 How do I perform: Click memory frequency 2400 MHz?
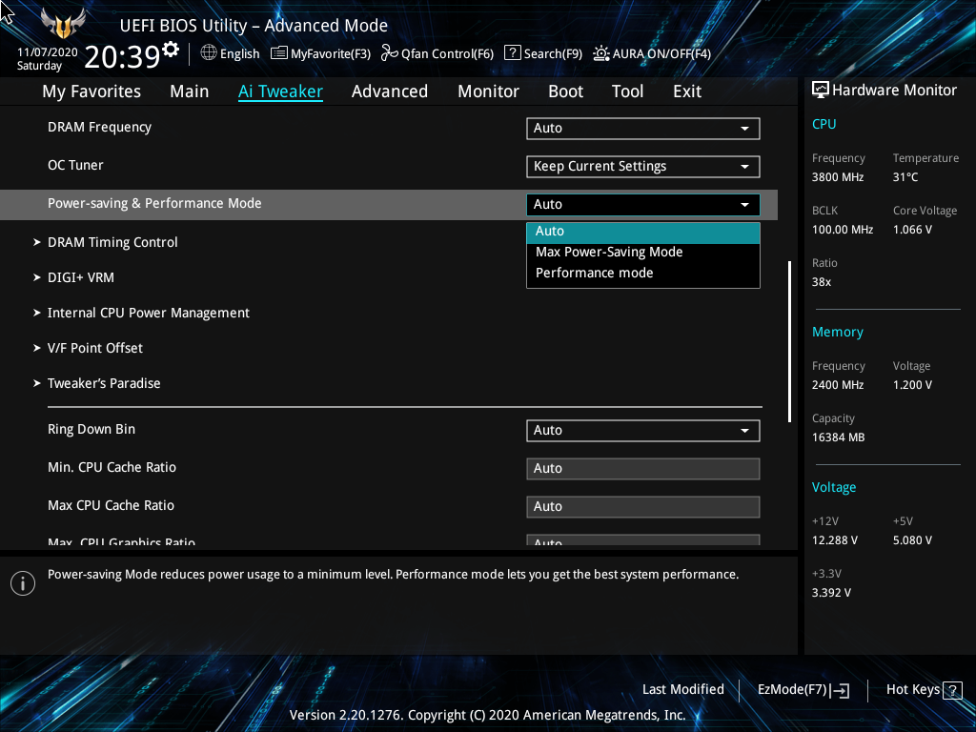click(x=838, y=385)
